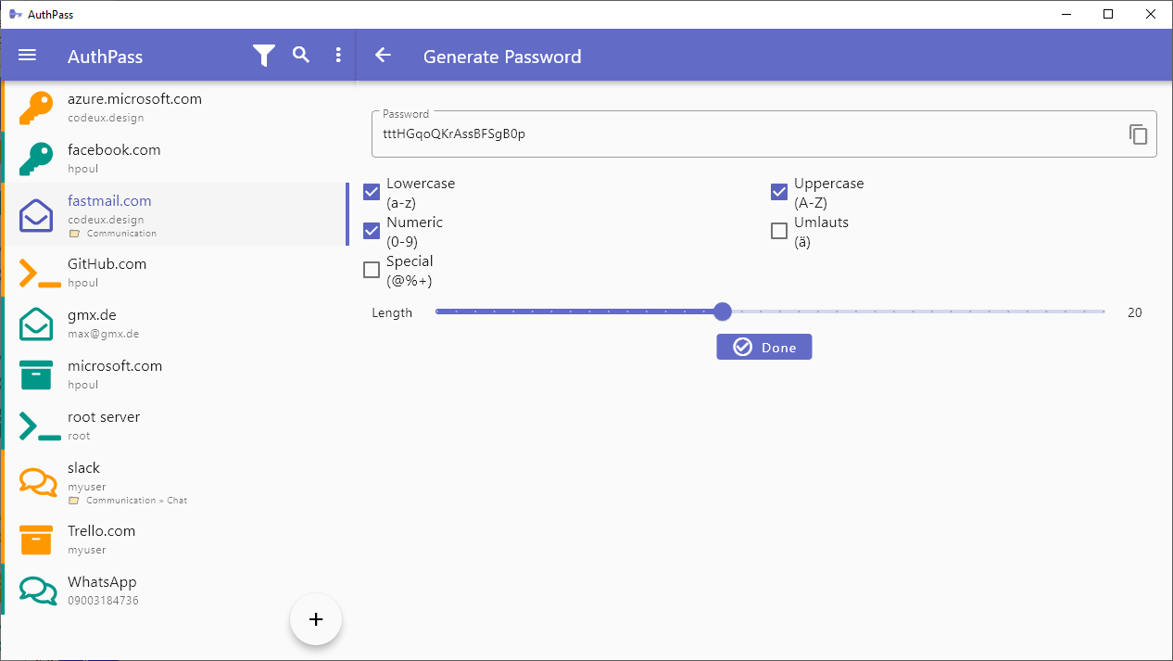Click the filter funnel icon
This screenshot has height=661, width=1173.
(264, 56)
